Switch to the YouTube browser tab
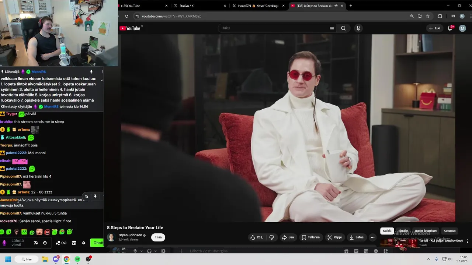Image resolution: width=472 pixels, height=265 pixels. coord(144,6)
